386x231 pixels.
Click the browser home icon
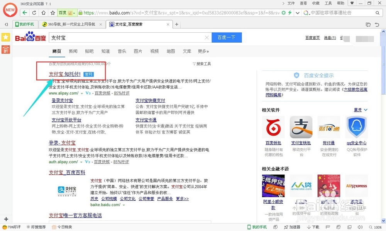click(43, 12)
